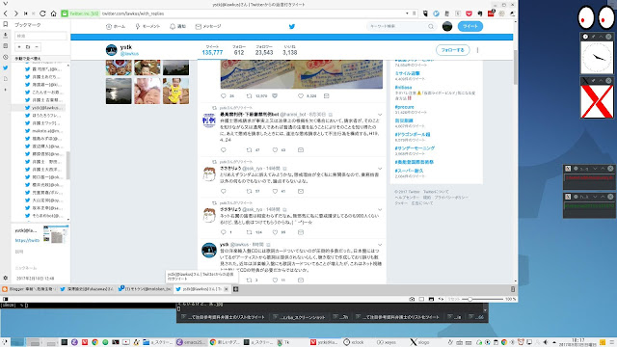Image resolution: width=617 pixels, height=347 pixels.
Task: Like the Sasakiryo tweet with 99 likes
Action: (x=275, y=232)
